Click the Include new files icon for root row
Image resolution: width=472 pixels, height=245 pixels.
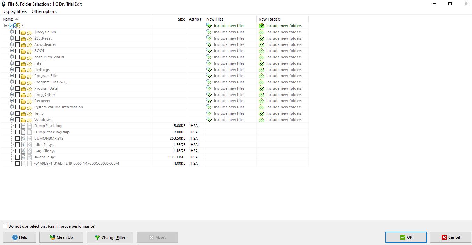coord(209,26)
